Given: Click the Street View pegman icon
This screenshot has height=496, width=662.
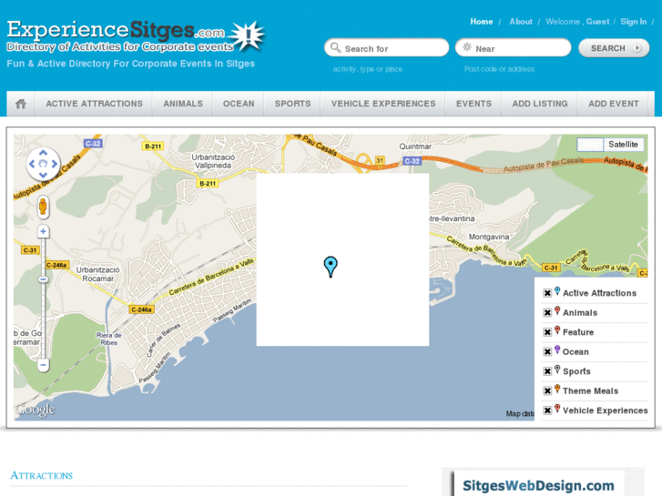Looking at the screenshot, I should pyautogui.click(x=43, y=207).
